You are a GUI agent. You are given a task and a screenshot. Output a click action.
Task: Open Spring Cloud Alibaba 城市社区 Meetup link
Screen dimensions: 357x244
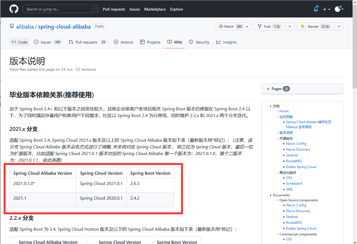[x=309, y=124]
